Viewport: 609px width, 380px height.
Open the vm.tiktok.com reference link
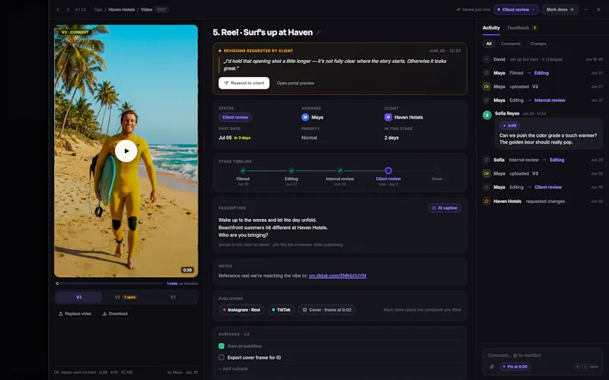tap(337, 276)
